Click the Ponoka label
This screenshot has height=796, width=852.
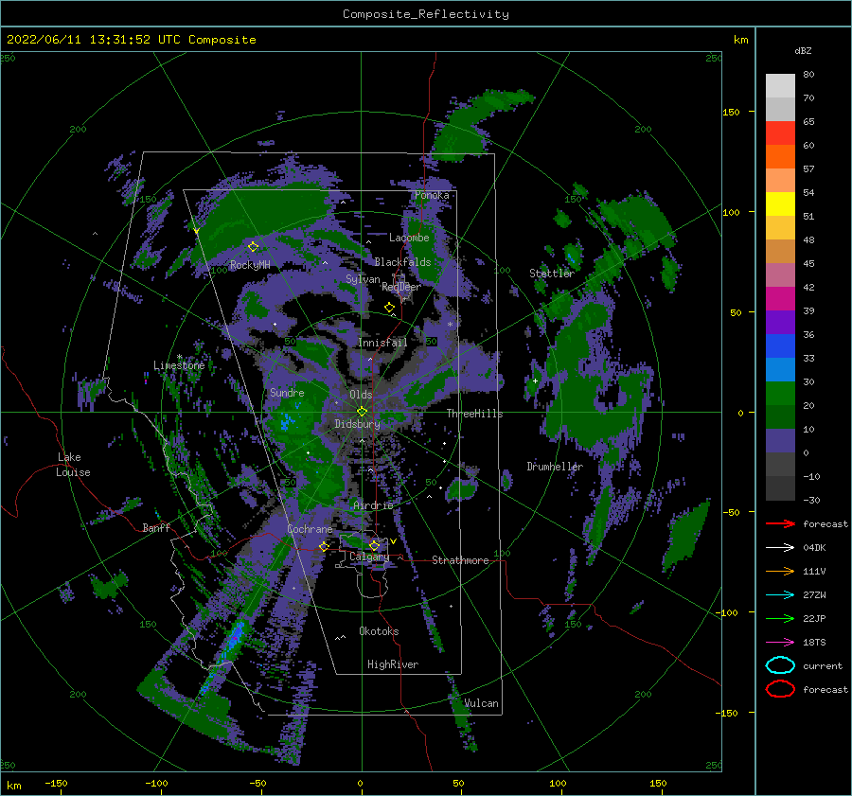tap(432, 195)
